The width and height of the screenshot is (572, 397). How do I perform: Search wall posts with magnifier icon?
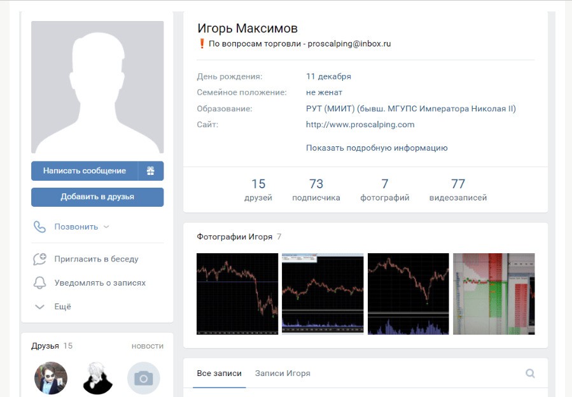pyautogui.click(x=530, y=373)
